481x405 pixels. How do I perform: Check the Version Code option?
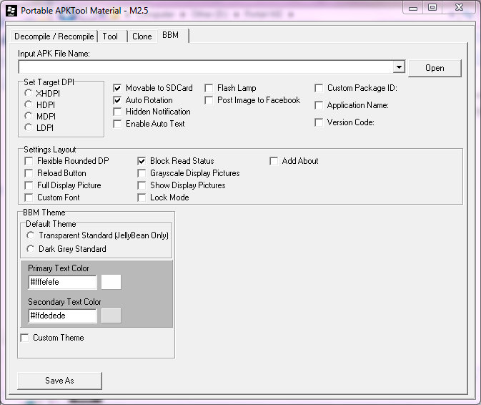tap(319, 122)
